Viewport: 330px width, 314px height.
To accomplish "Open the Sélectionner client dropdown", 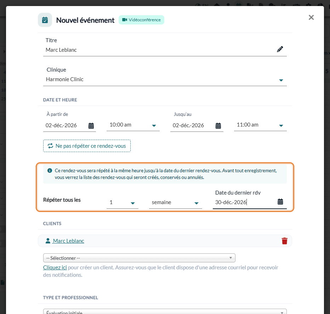I will (x=139, y=258).
